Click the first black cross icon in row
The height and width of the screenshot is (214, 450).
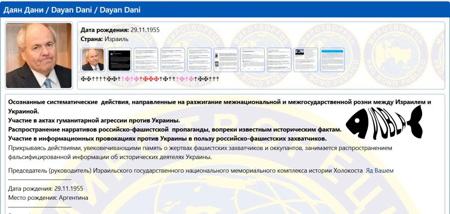pyautogui.click(x=83, y=79)
